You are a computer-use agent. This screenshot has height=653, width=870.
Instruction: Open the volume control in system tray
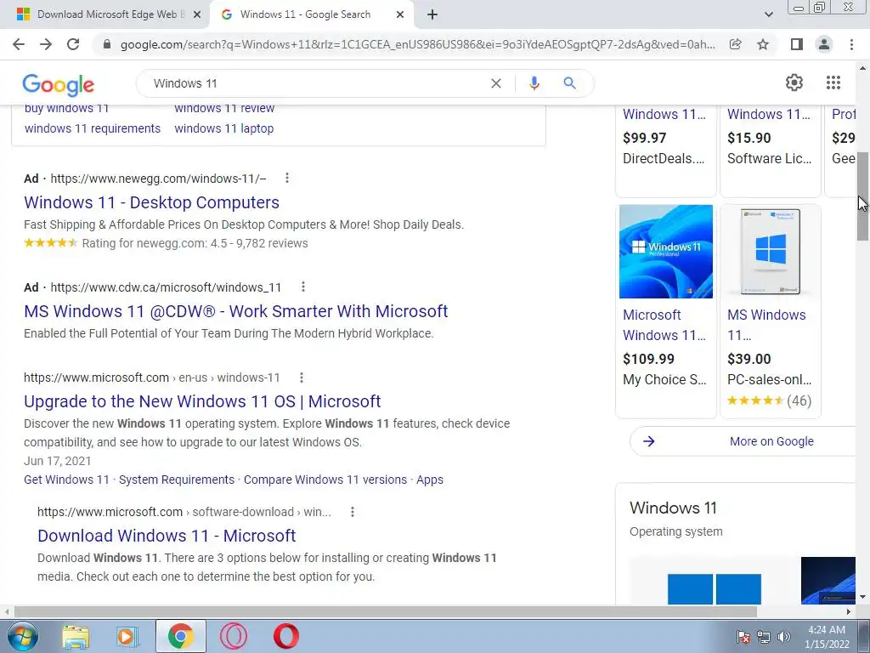click(x=784, y=637)
